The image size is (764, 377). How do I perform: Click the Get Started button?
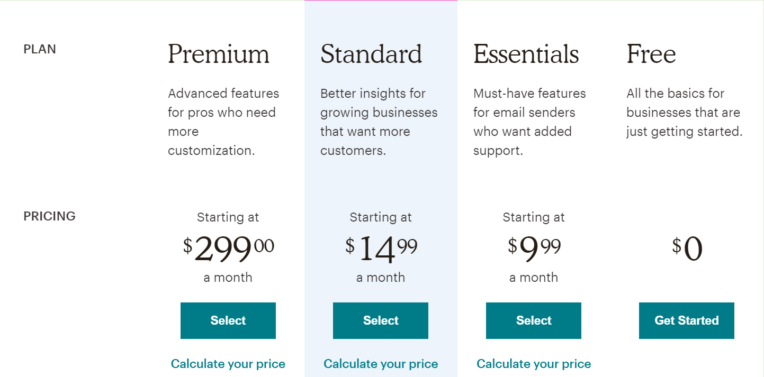686,320
